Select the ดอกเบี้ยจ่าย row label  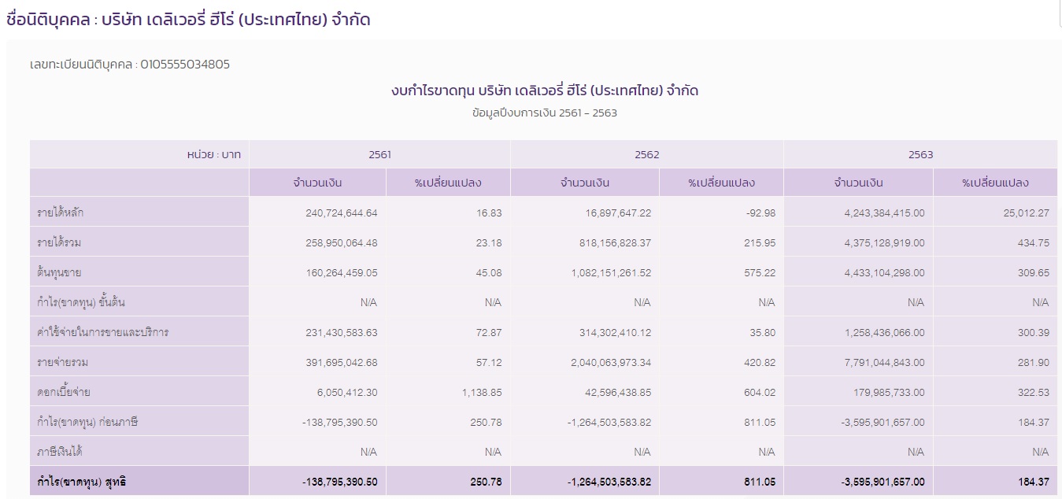point(55,391)
